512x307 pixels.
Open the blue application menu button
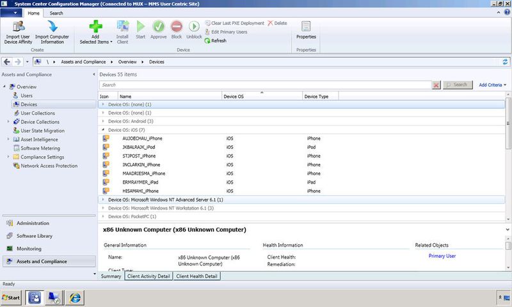(11, 13)
